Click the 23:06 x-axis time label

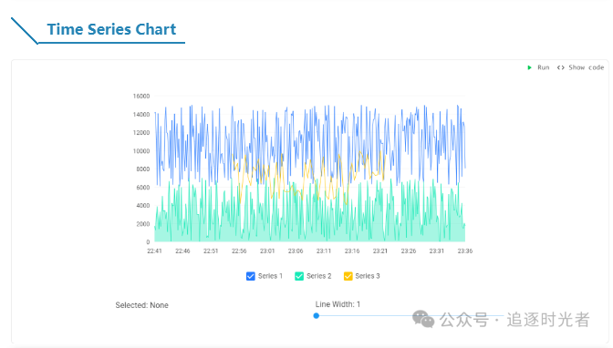tap(296, 251)
